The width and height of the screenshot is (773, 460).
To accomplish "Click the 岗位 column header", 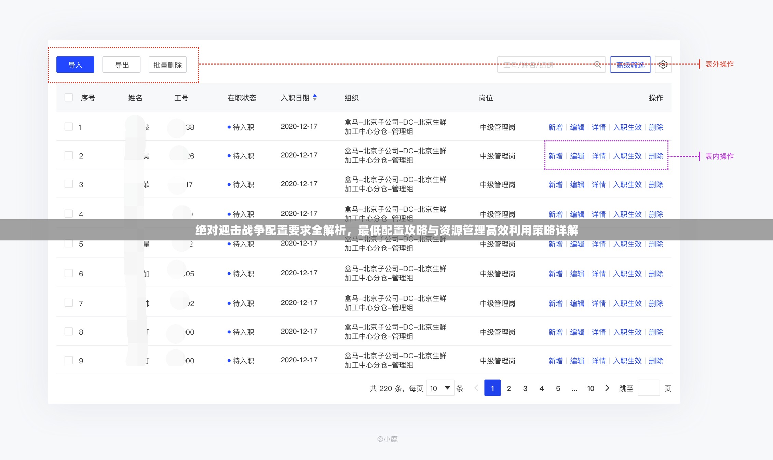I will (x=486, y=98).
